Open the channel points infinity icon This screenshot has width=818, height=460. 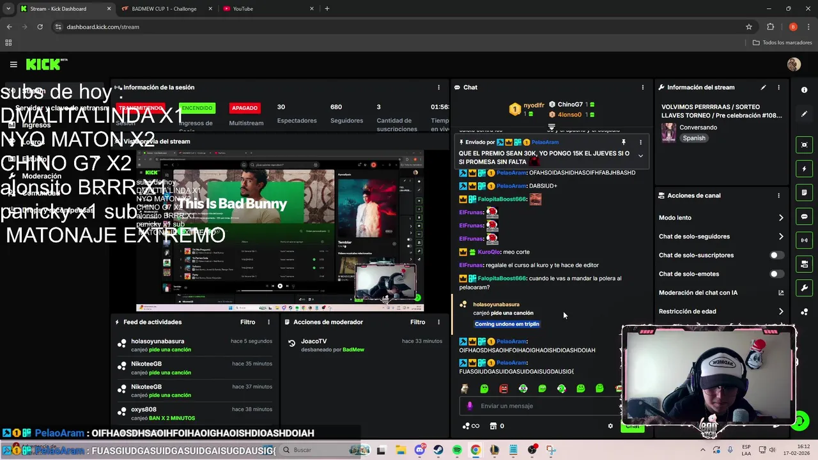pyautogui.click(x=470, y=426)
